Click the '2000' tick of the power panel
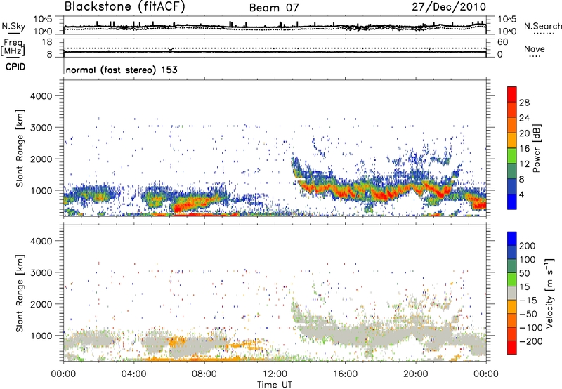The height and width of the screenshot is (389, 562). coord(41,159)
